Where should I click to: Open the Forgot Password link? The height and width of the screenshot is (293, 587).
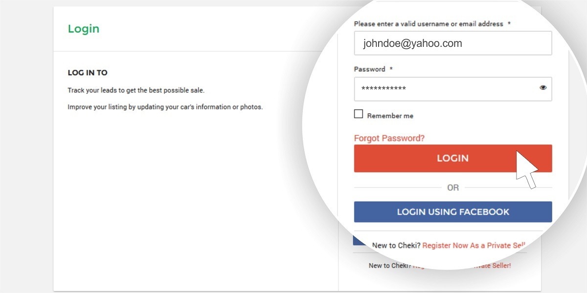tap(389, 138)
